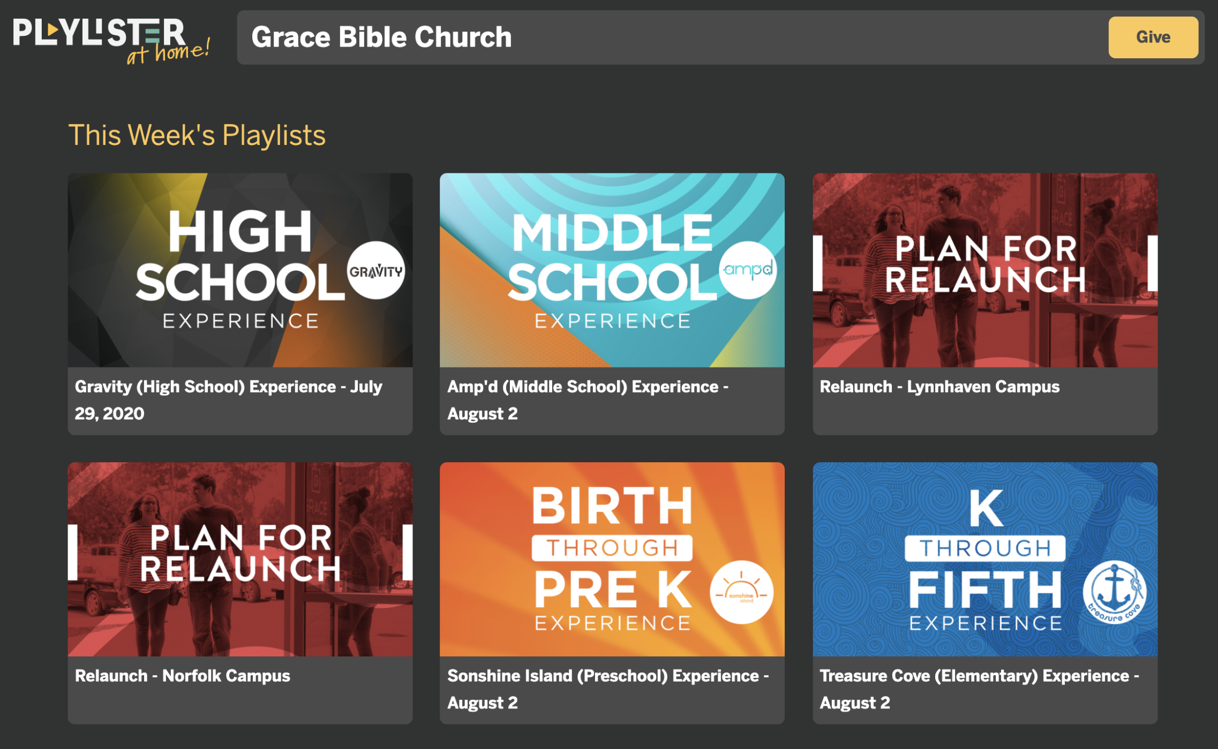This screenshot has height=749, width=1218.
Task: Open the Middle School Experience thumbnail
Action: 612,270
